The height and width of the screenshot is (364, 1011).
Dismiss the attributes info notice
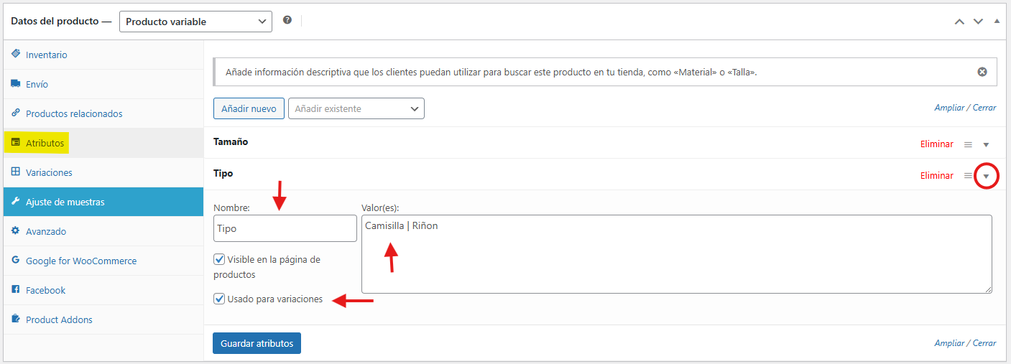982,72
